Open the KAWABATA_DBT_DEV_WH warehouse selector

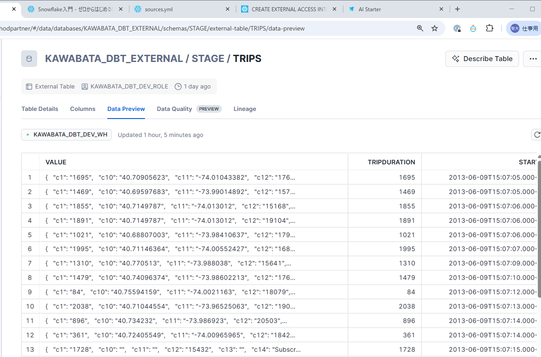[66, 135]
